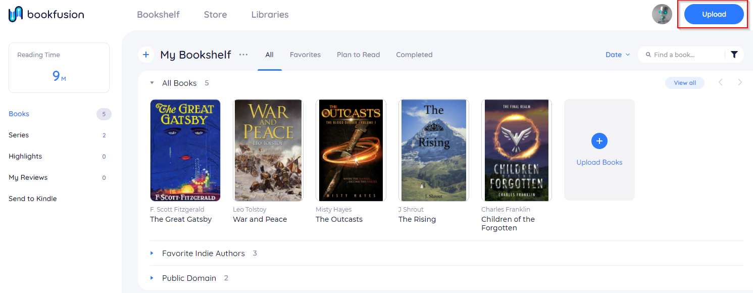Click The Rising title text

coord(417,219)
